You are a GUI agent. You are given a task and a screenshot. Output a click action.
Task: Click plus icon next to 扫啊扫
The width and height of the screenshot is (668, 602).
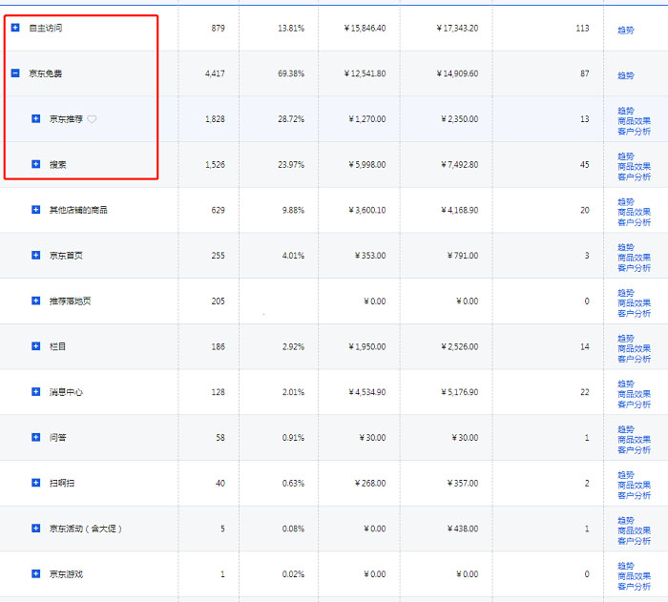(35, 483)
